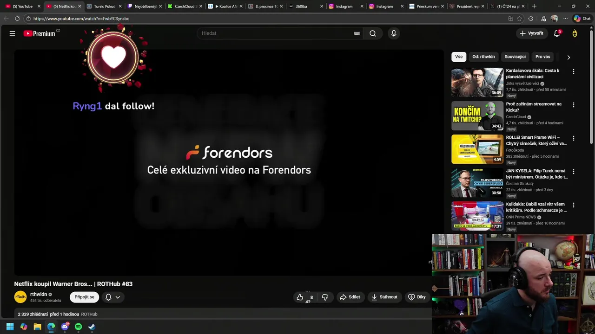Image resolution: width=595 pixels, height=334 pixels.
Task: Start voice search with the microphone
Action: coord(394,33)
